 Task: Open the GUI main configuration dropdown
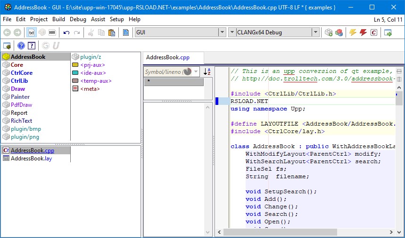[x=222, y=32]
